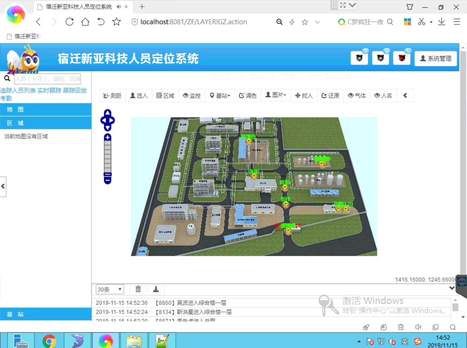Open the 气体 gas monitoring tool
Screen dimensions: 467x348
point(357,95)
